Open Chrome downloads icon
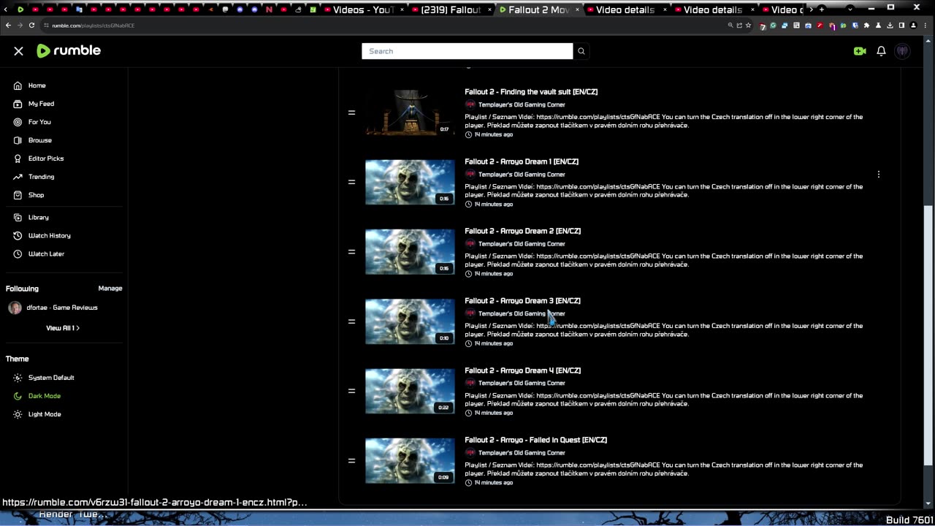 point(890,25)
